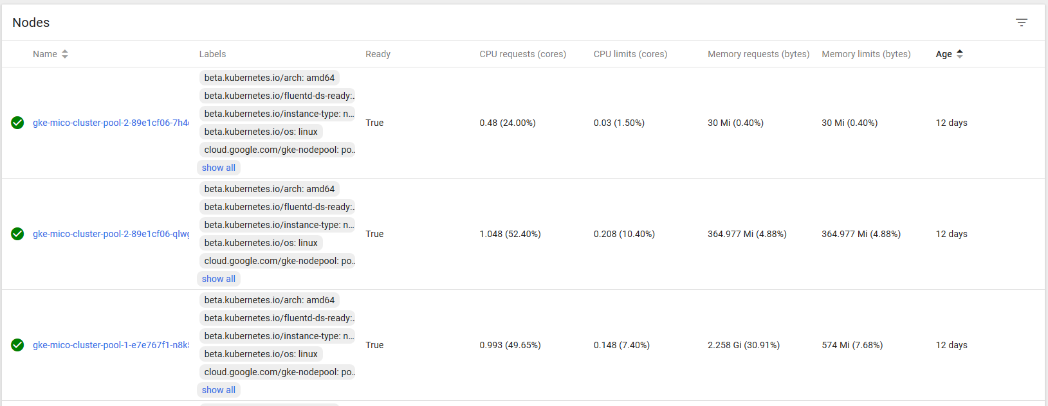Show all labels for the pool-1 node
The image size is (1048, 406).
point(219,389)
